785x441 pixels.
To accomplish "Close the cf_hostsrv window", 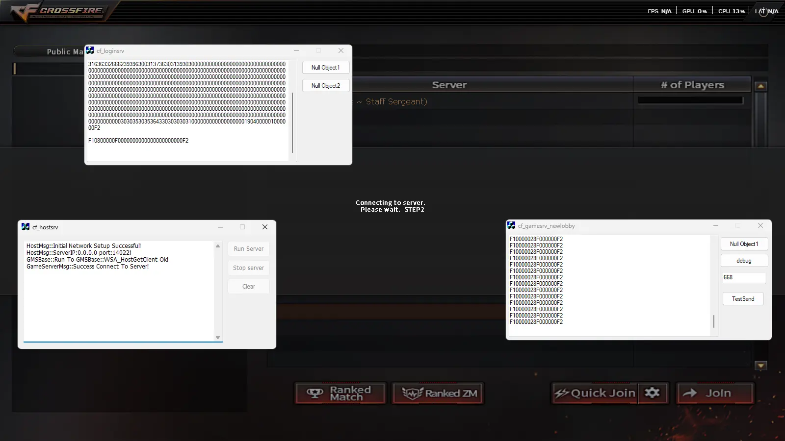I will tap(265, 227).
